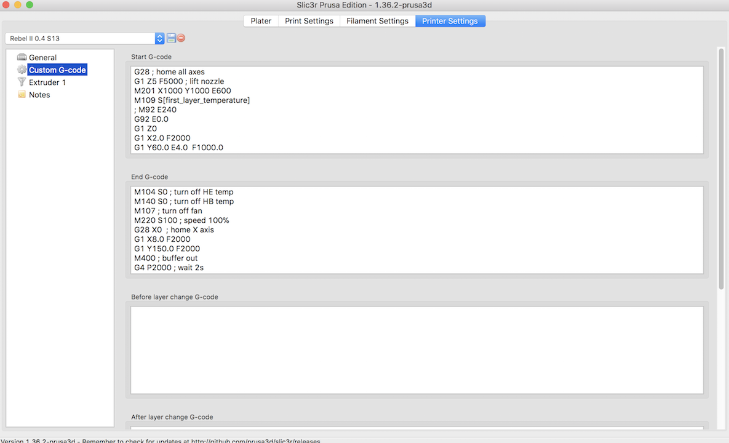Place cursor on G28 home all axes line
Image resolution: width=729 pixels, height=443 pixels.
pyautogui.click(x=169, y=72)
